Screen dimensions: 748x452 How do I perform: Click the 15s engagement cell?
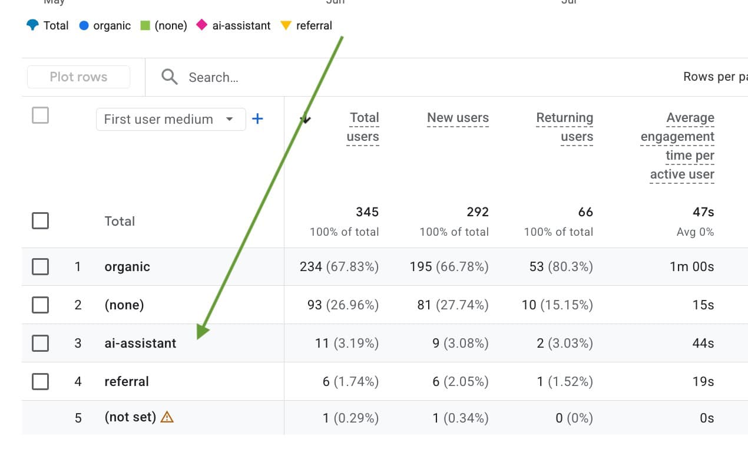pos(703,305)
